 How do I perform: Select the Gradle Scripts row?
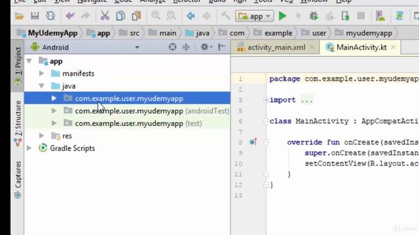[127, 148]
